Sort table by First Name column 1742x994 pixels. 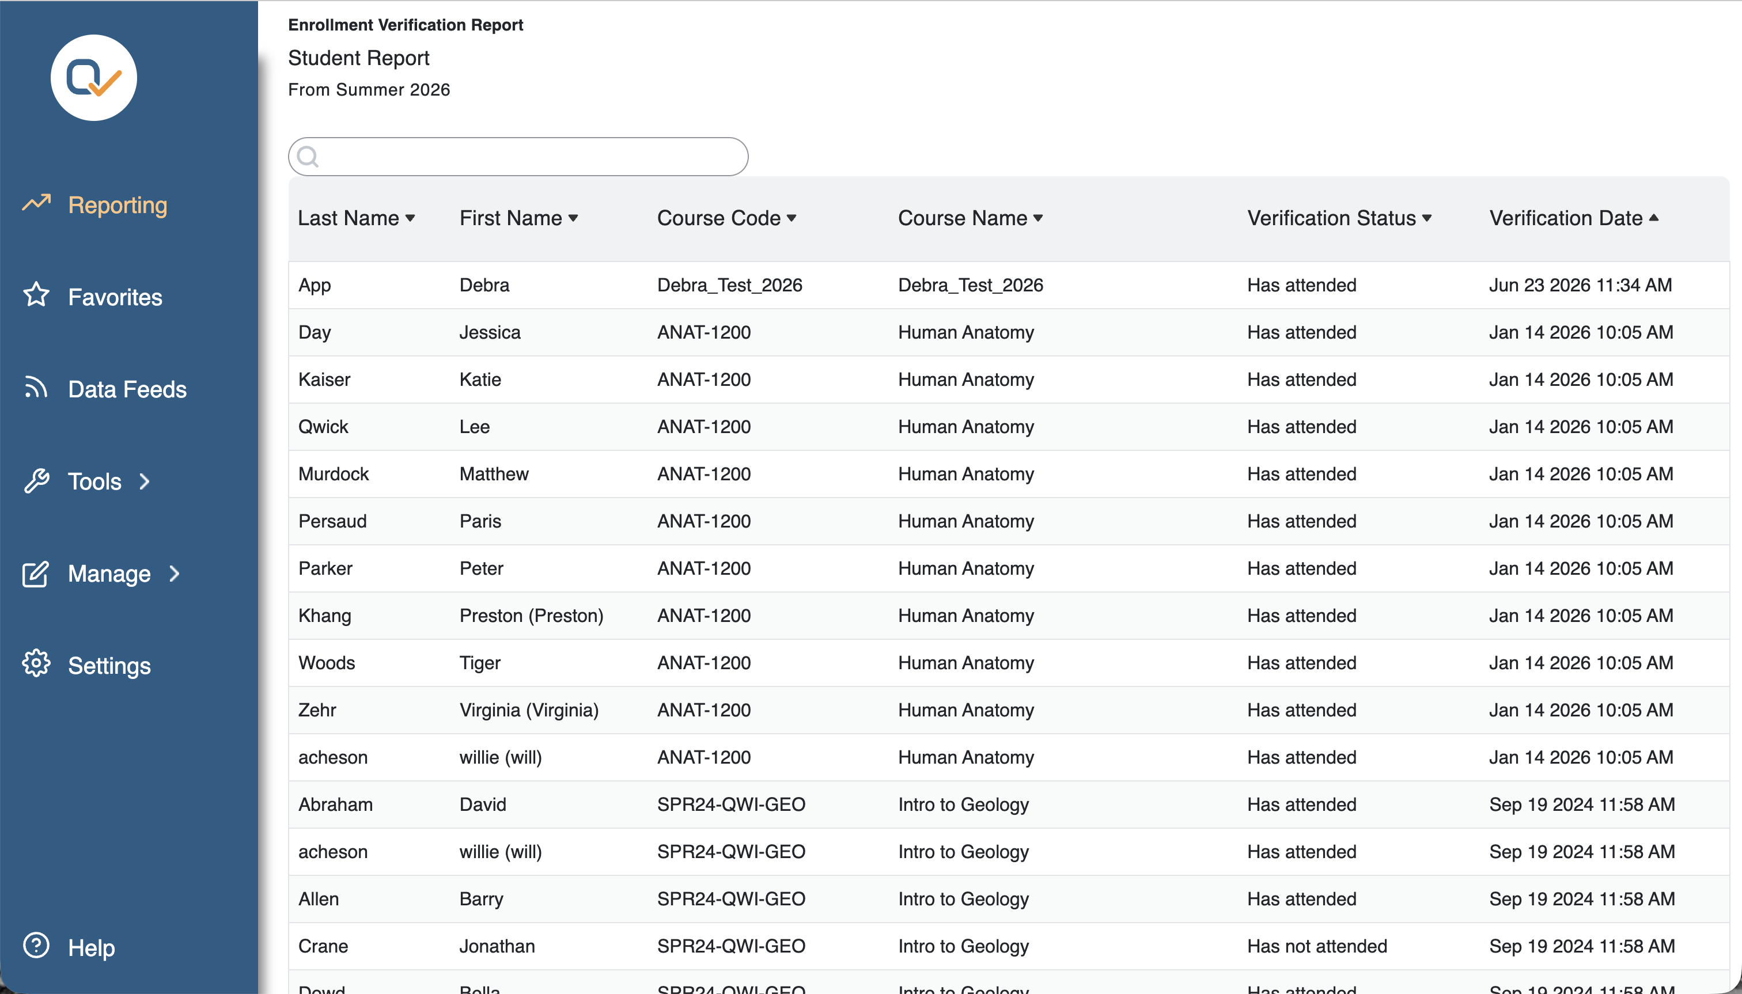tap(518, 218)
